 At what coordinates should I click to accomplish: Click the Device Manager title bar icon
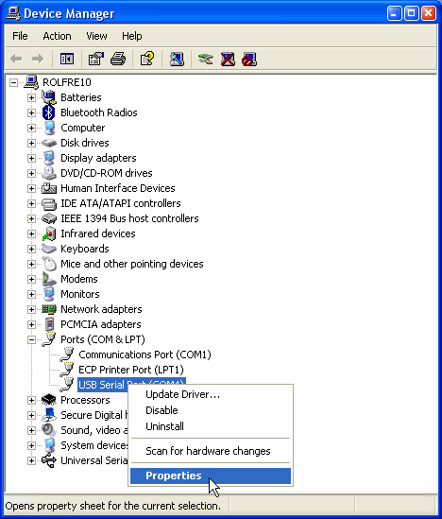13,13
